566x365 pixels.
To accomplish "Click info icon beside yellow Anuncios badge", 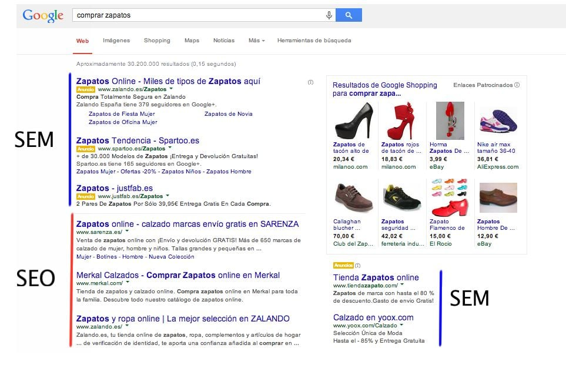I will click(x=358, y=266).
